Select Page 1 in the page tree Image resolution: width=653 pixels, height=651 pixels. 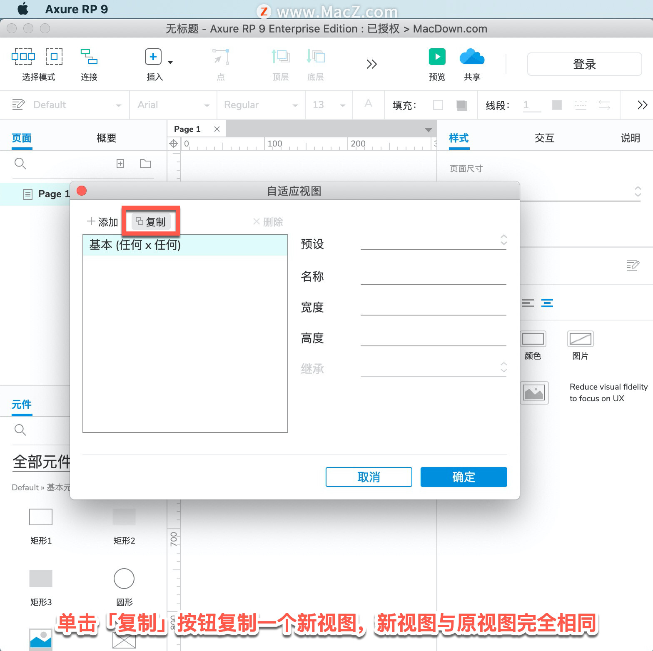click(54, 194)
